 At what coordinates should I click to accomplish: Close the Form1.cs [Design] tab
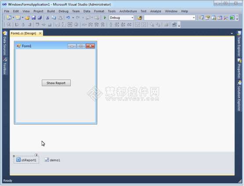pyautogui.click(x=40, y=33)
